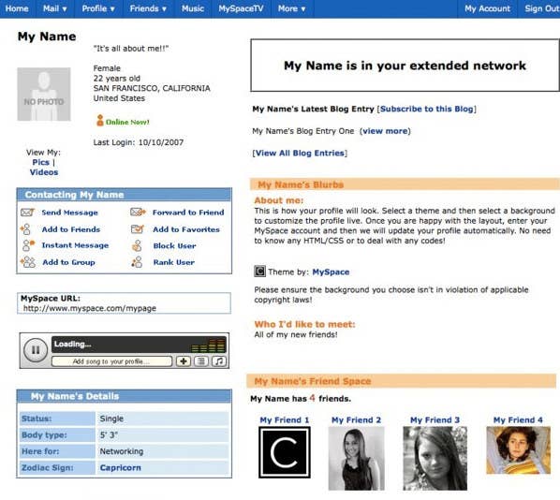
Task: Click the theme logo icon beside Theme by
Action: 259,272
